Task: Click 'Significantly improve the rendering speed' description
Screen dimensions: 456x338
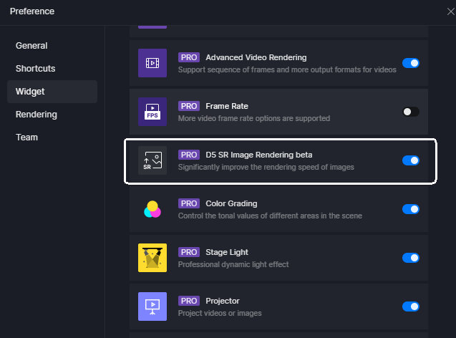Action: click(266, 168)
